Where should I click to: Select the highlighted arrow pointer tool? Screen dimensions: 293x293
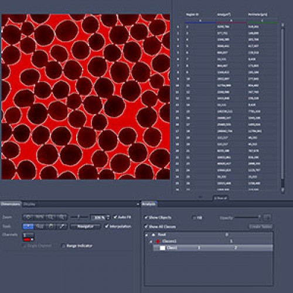(28, 226)
